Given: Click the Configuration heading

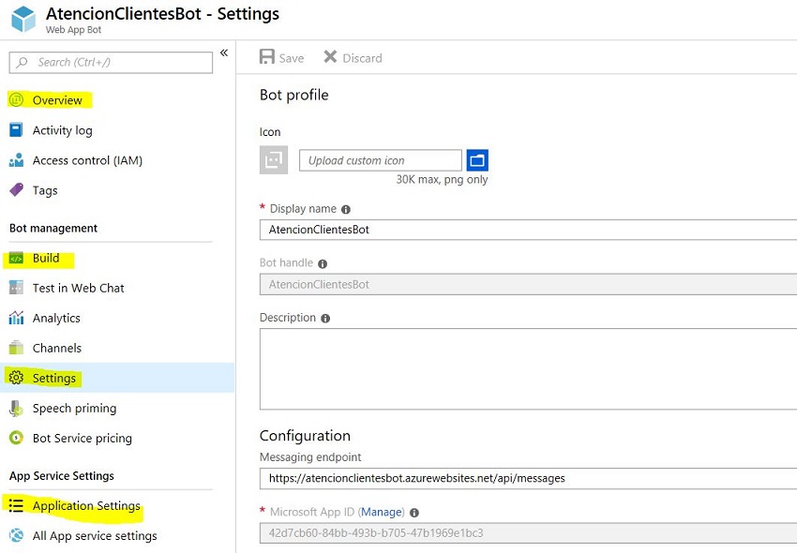Looking at the screenshot, I should [305, 436].
